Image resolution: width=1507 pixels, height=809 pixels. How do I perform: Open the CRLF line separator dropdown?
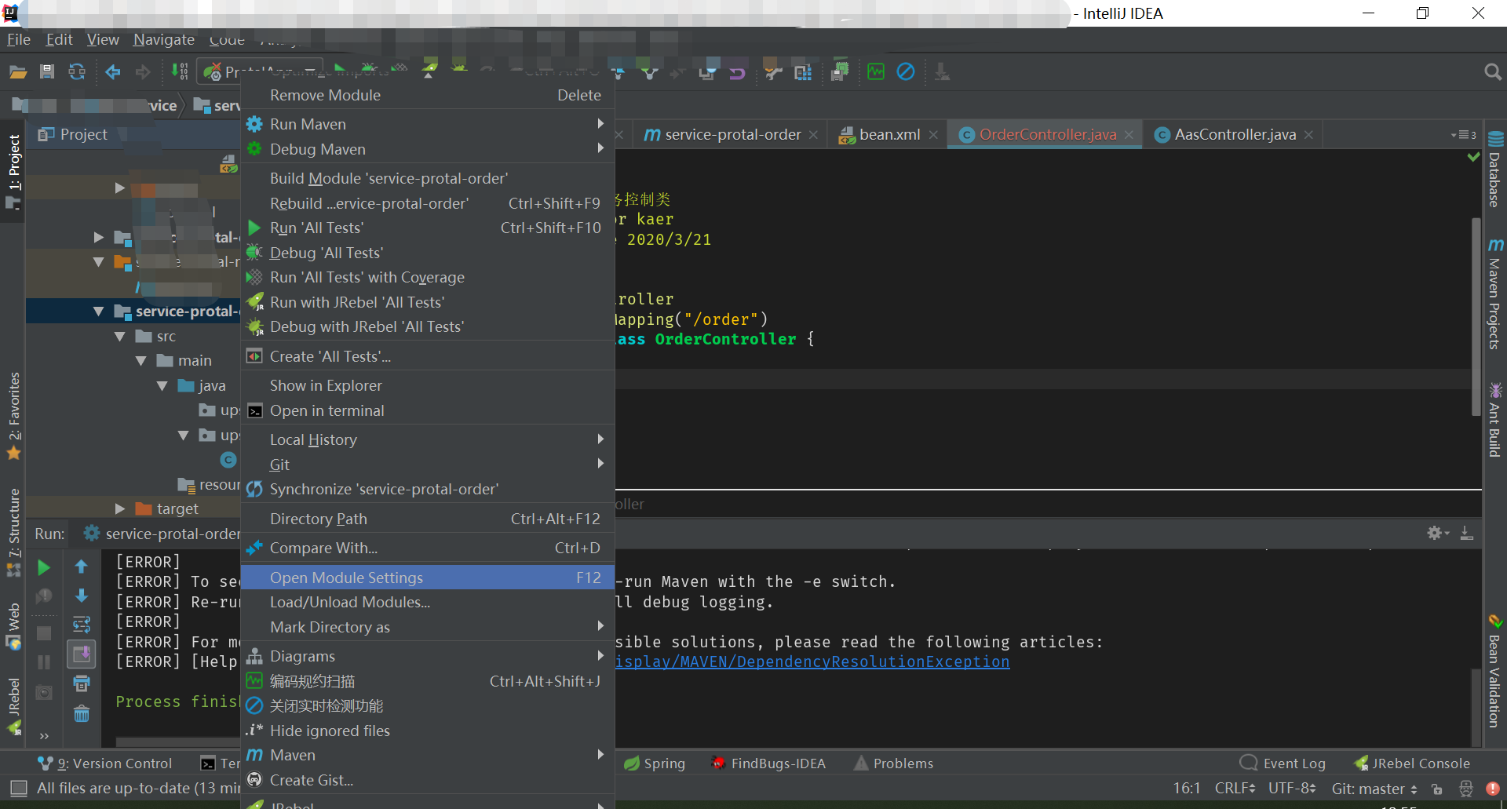[1235, 788]
